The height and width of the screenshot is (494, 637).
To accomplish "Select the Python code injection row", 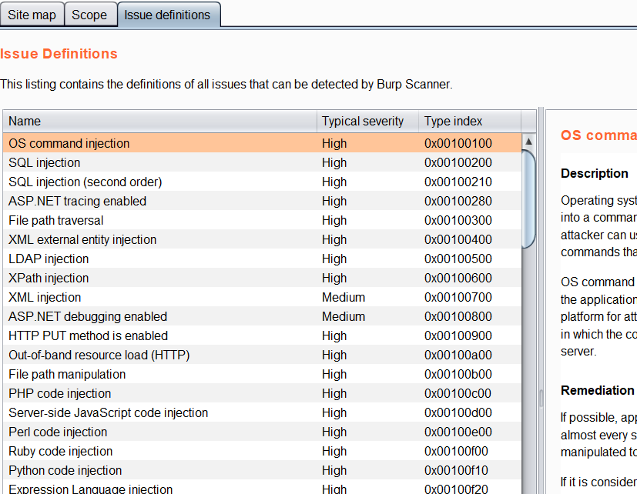I will click(x=262, y=470).
